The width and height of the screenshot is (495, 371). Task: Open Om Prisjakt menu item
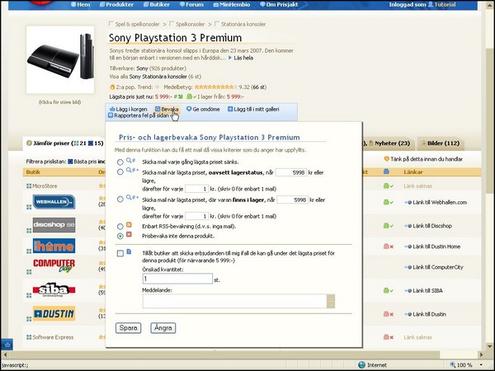click(279, 4)
